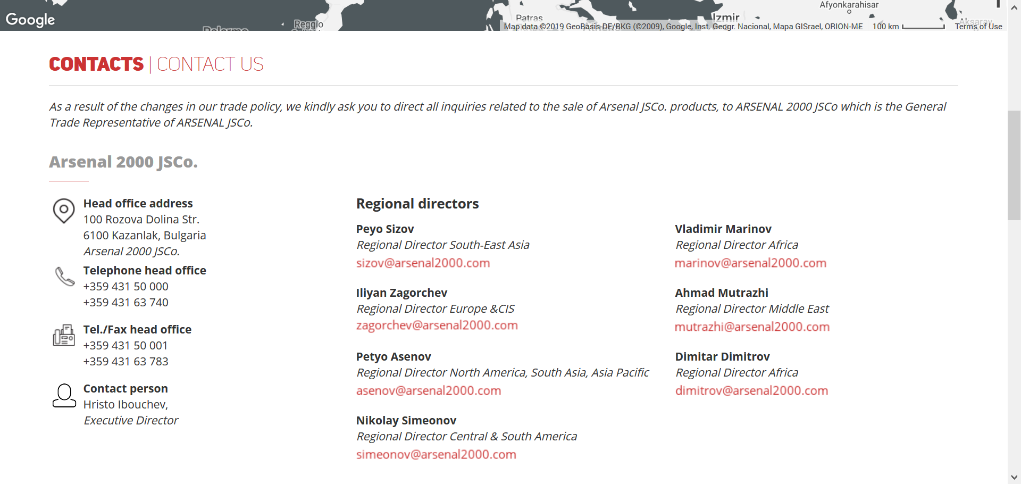Click the name Dimitar Dimitrov
Image resolution: width=1021 pixels, height=484 pixels.
coord(723,356)
